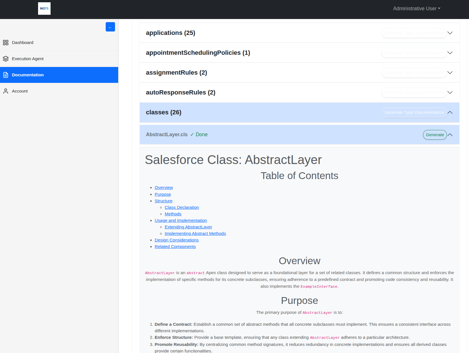Collapse the AbstractLayer.cls entry
The width and height of the screenshot is (469, 353).
[x=450, y=135]
